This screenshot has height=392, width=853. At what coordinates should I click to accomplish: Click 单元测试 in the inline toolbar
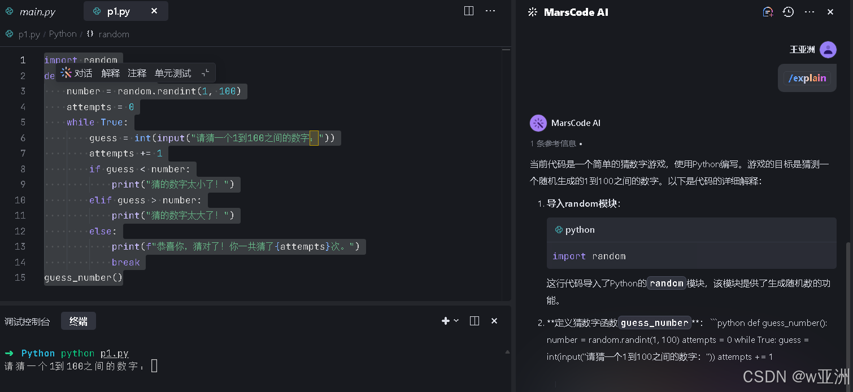(173, 73)
